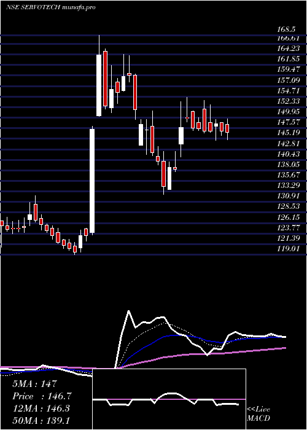
Task: Select the 135.67 price level label
Action: [289, 175]
